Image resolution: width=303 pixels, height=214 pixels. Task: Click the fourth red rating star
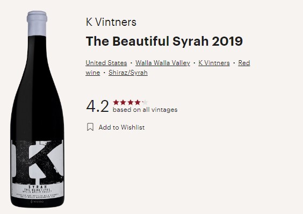pyautogui.click(x=138, y=102)
